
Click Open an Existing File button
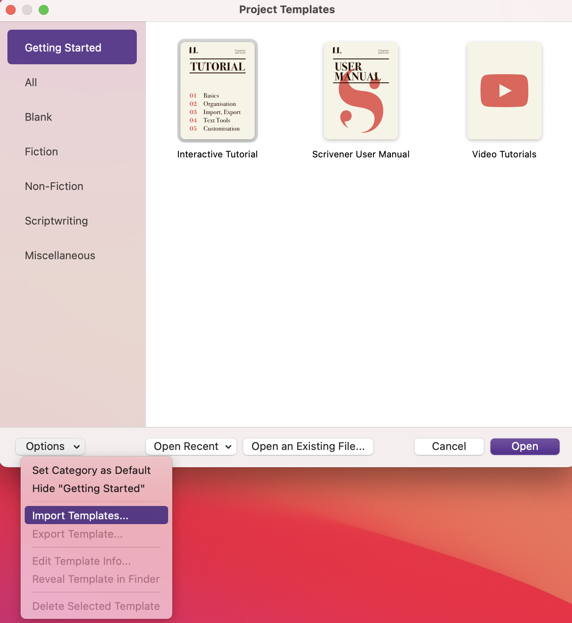[308, 447]
